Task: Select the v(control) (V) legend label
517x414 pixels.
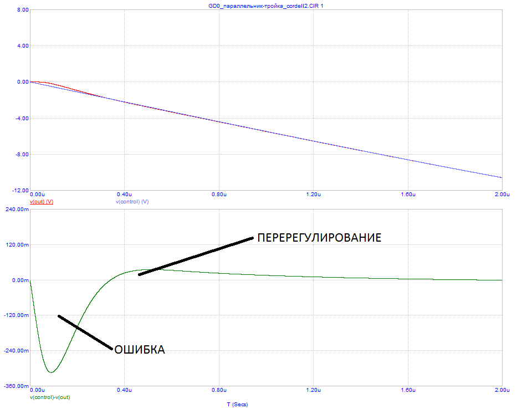Action: (x=132, y=202)
